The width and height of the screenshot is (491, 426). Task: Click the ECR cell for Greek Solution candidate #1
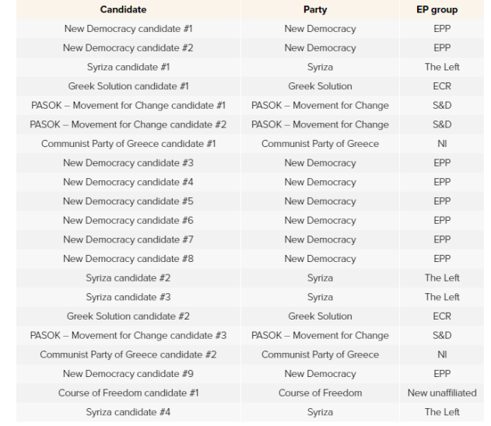click(442, 86)
